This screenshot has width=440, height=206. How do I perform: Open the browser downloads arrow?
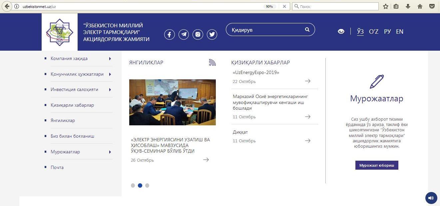tap(408, 6)
